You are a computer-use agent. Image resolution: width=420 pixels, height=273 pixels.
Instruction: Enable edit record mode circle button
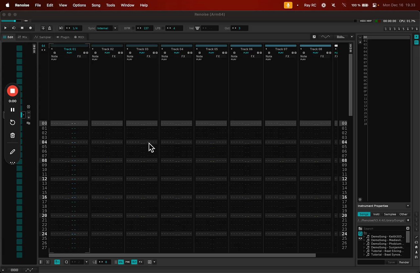(x=31, y=28)
